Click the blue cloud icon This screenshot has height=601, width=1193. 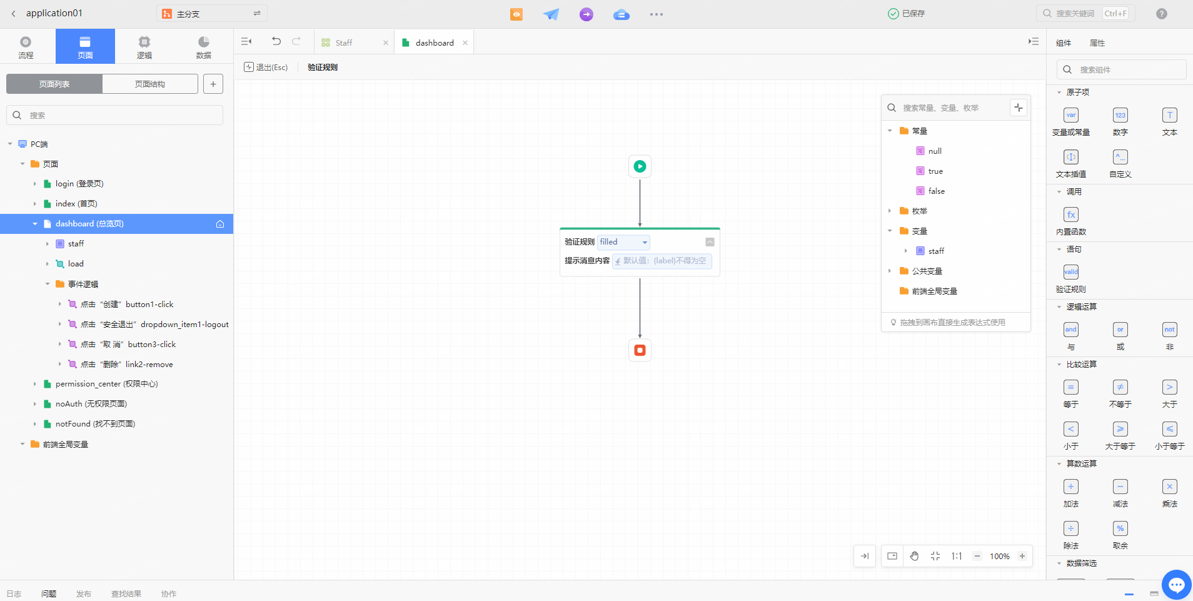pyautogui.click(x=622, y=14)
